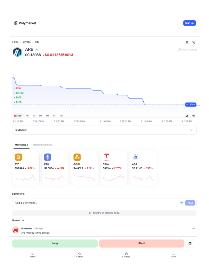Screen dimensions: 209x270
Task: Select the Live chart range
Action: pos(18,116)
